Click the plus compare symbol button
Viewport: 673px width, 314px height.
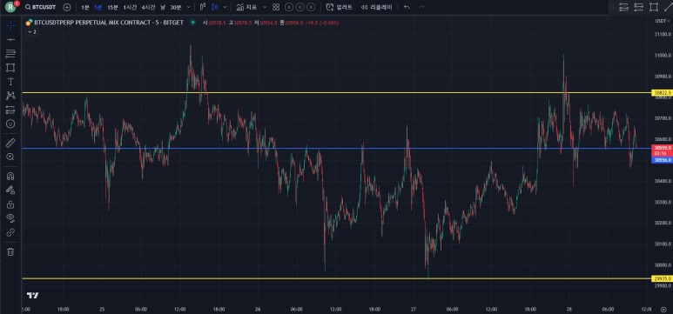[x=67, y=7]
